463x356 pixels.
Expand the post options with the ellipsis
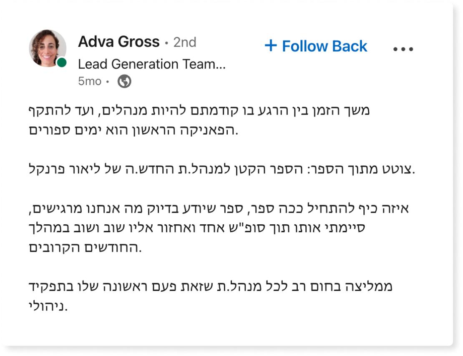(x=404, y=48)
